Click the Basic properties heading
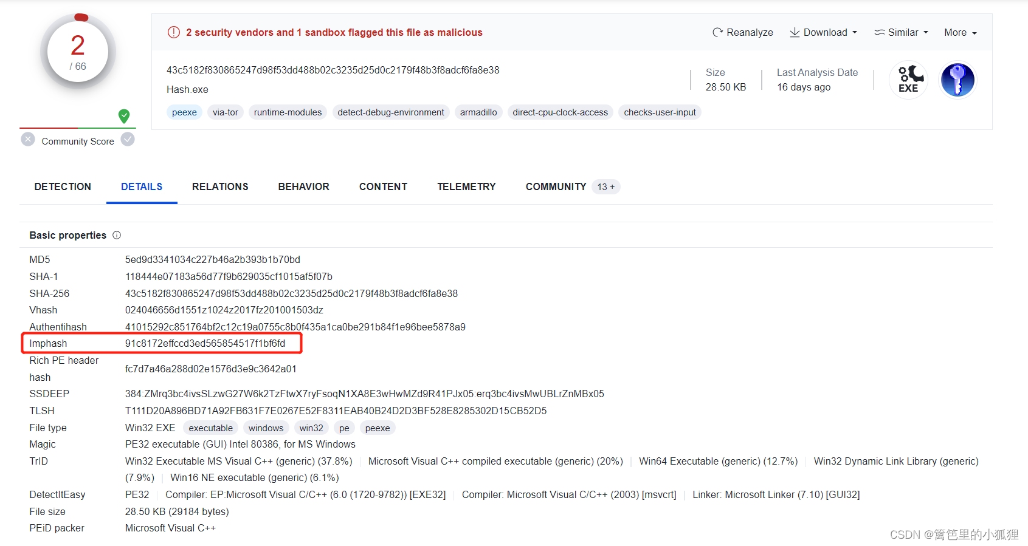This screenshot has height=546, width=1028. click(x=68, y=236)
